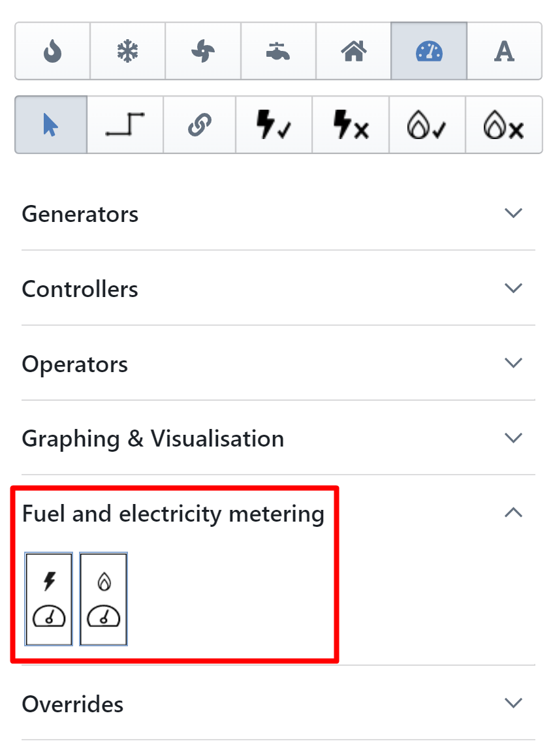Open the Graphing & Visualisation section
This screenshot has width=553, height=756.
(278, 438)
